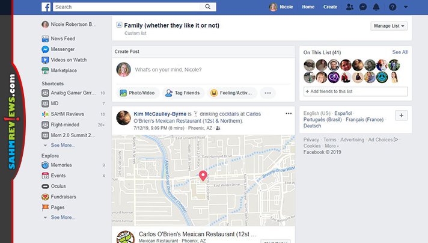Open the Advertising footer link

click(352, 140)
